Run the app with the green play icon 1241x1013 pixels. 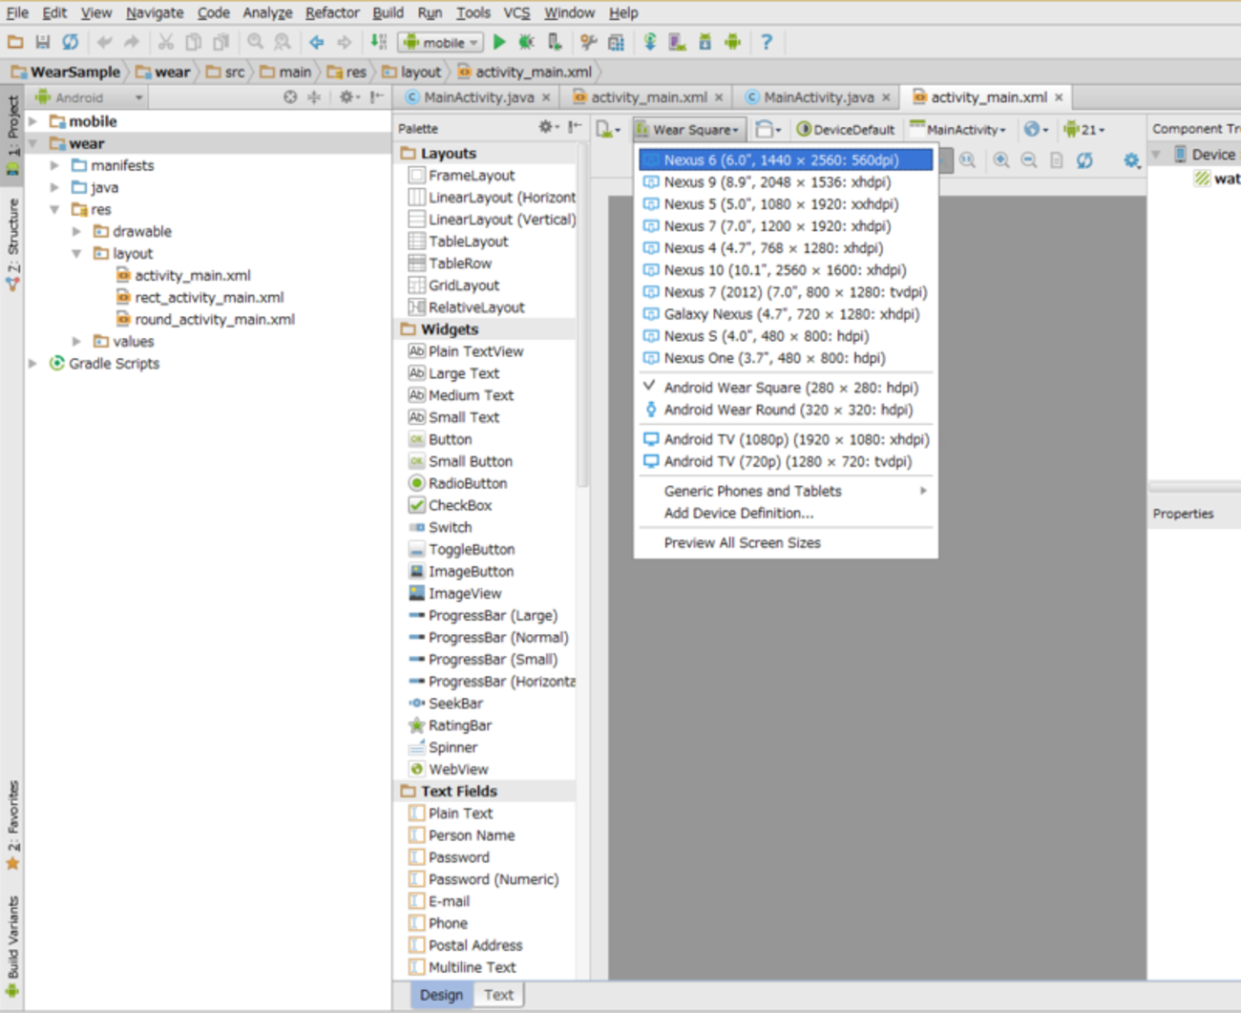coord(499,42)
